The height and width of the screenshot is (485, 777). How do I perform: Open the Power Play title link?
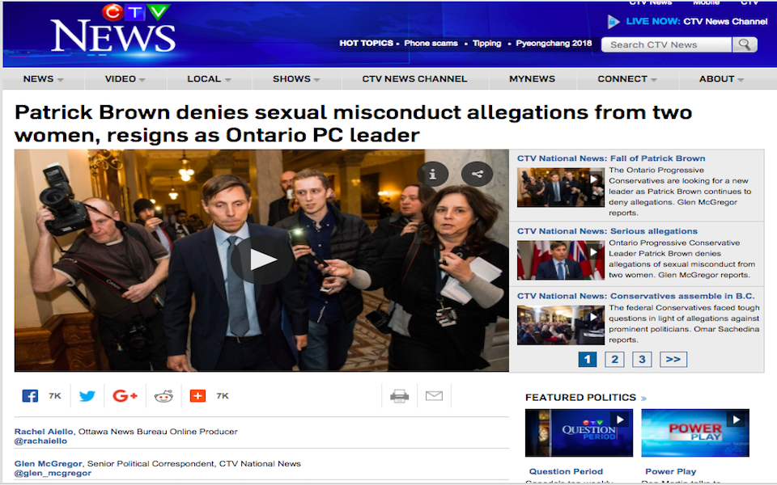[x=670, y=471]
